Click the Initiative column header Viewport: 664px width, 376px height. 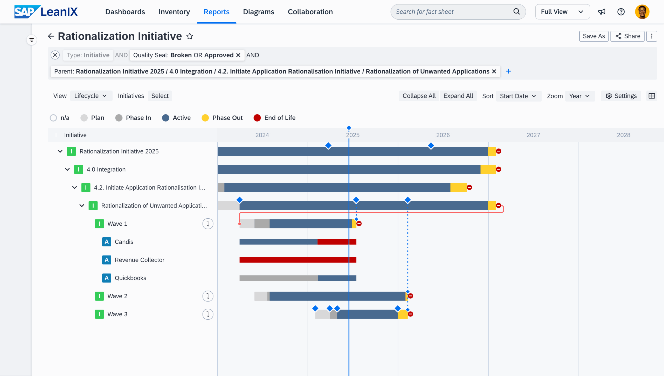(x=75, y=135)
